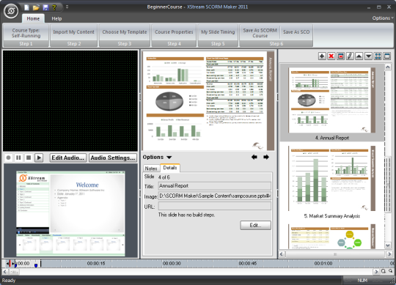
Task: Expand the Options menu below slide preview
Action: point(157,157)
